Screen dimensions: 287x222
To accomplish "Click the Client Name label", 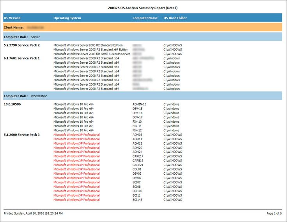I will (x=14, y=27).
